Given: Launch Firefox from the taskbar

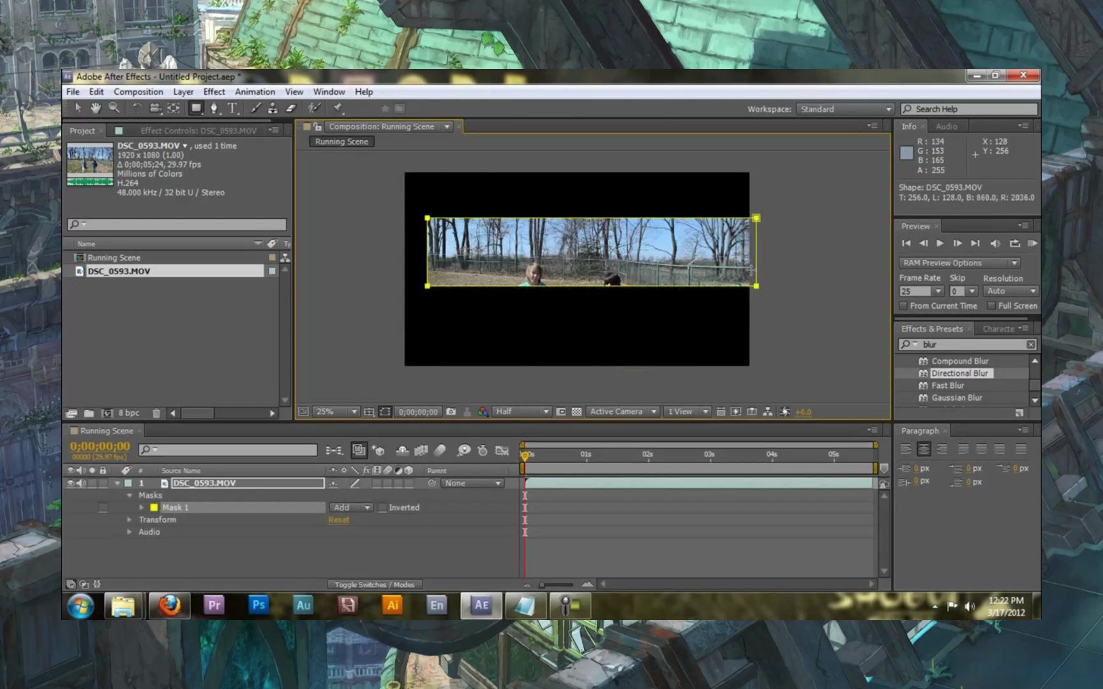Looking at the screenshot, I should (170, 605).
